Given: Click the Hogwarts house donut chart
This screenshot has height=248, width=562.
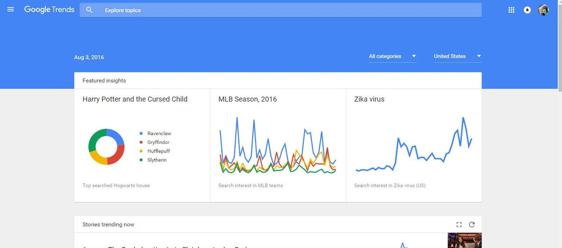Looking at the screenshot, I should [106, 147].
